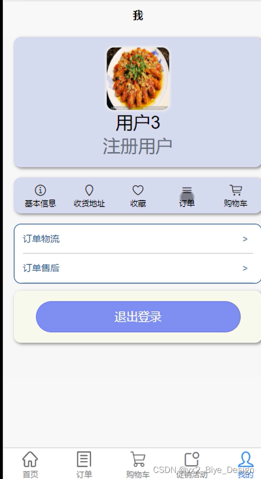Tap 购物车 cart icon in bottom bar
Screen dimensions: 261x479
[x=138, y=459]
